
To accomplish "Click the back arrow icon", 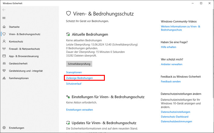I will (x=4, y=10).
